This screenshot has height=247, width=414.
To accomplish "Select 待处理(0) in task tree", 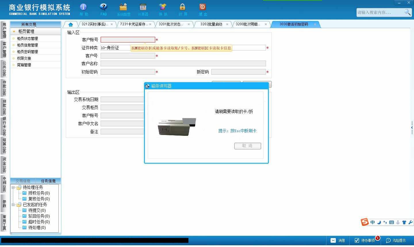I will pyautogui.click(x=37, y=227).
